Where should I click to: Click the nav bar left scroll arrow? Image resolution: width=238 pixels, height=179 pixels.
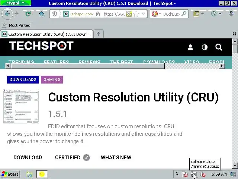pos(8,66)
